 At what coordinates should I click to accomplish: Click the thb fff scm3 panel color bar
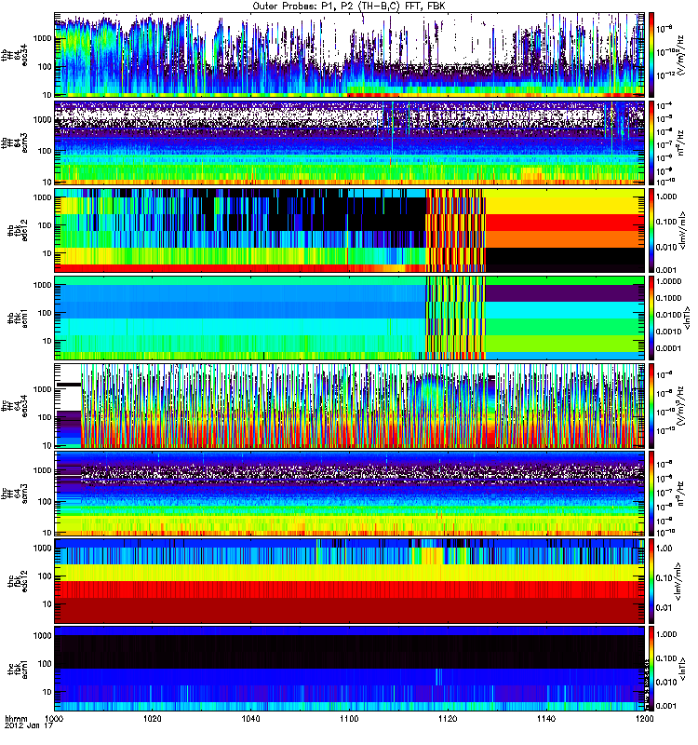click(651, 142)
